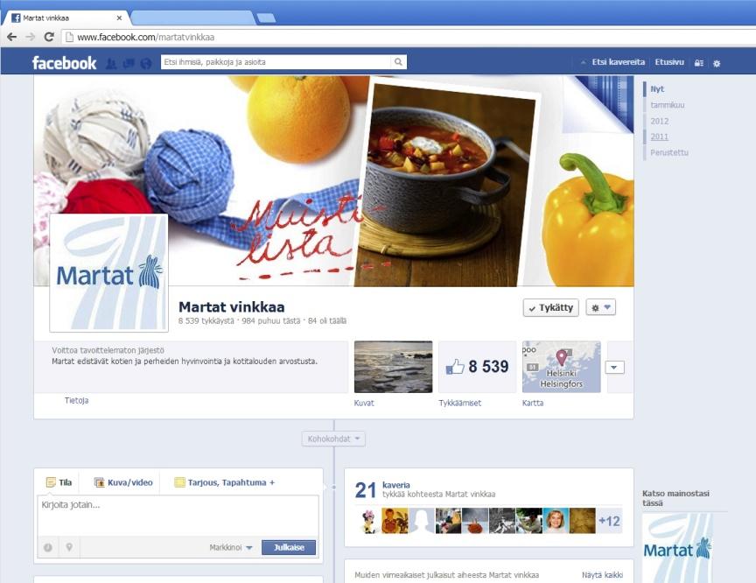756x583 pixels.
Task: Open the Kartta label link
Action: coord(533,404)
